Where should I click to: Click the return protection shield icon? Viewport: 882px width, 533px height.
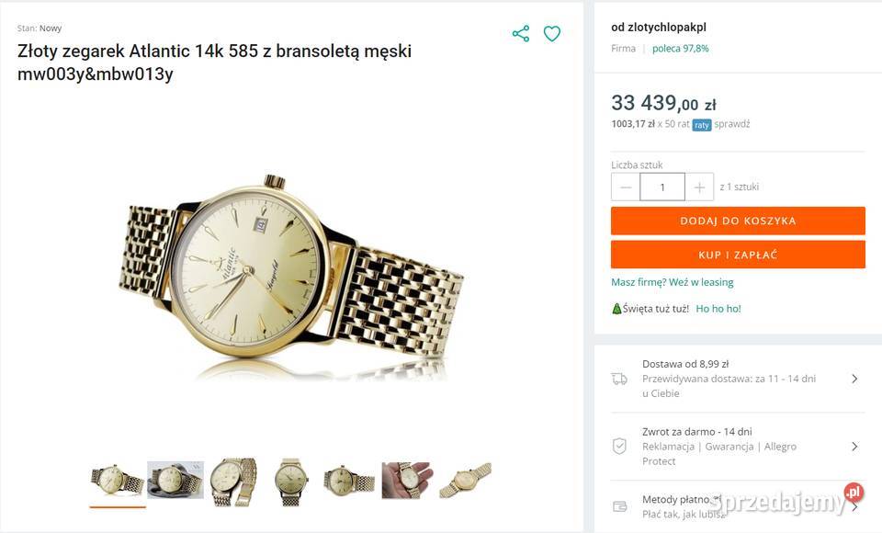pos(619,446)
